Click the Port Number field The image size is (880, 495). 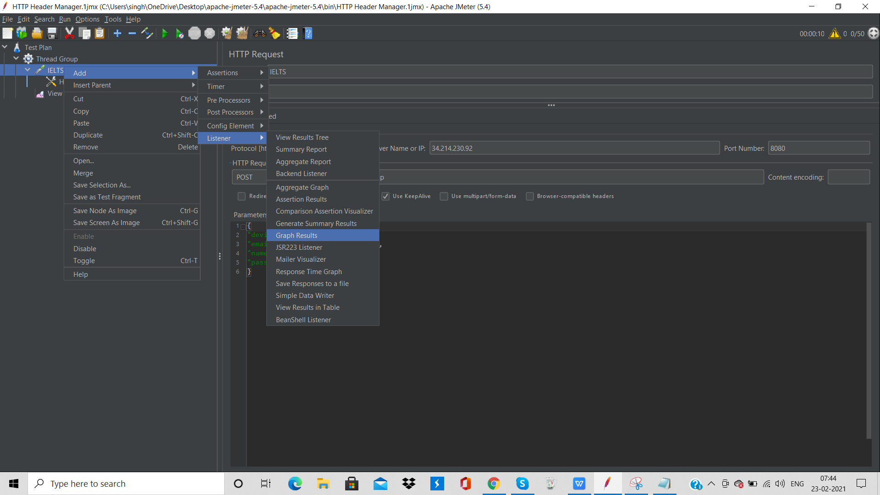[x=819, y=148]
